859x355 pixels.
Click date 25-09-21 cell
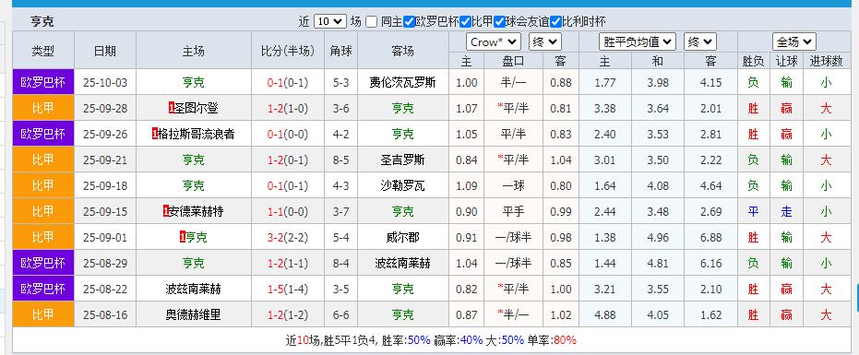click(x=104, y=160)
